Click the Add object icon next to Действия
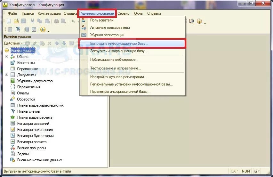This screenshot has height=177, width=273. [28, 43]
